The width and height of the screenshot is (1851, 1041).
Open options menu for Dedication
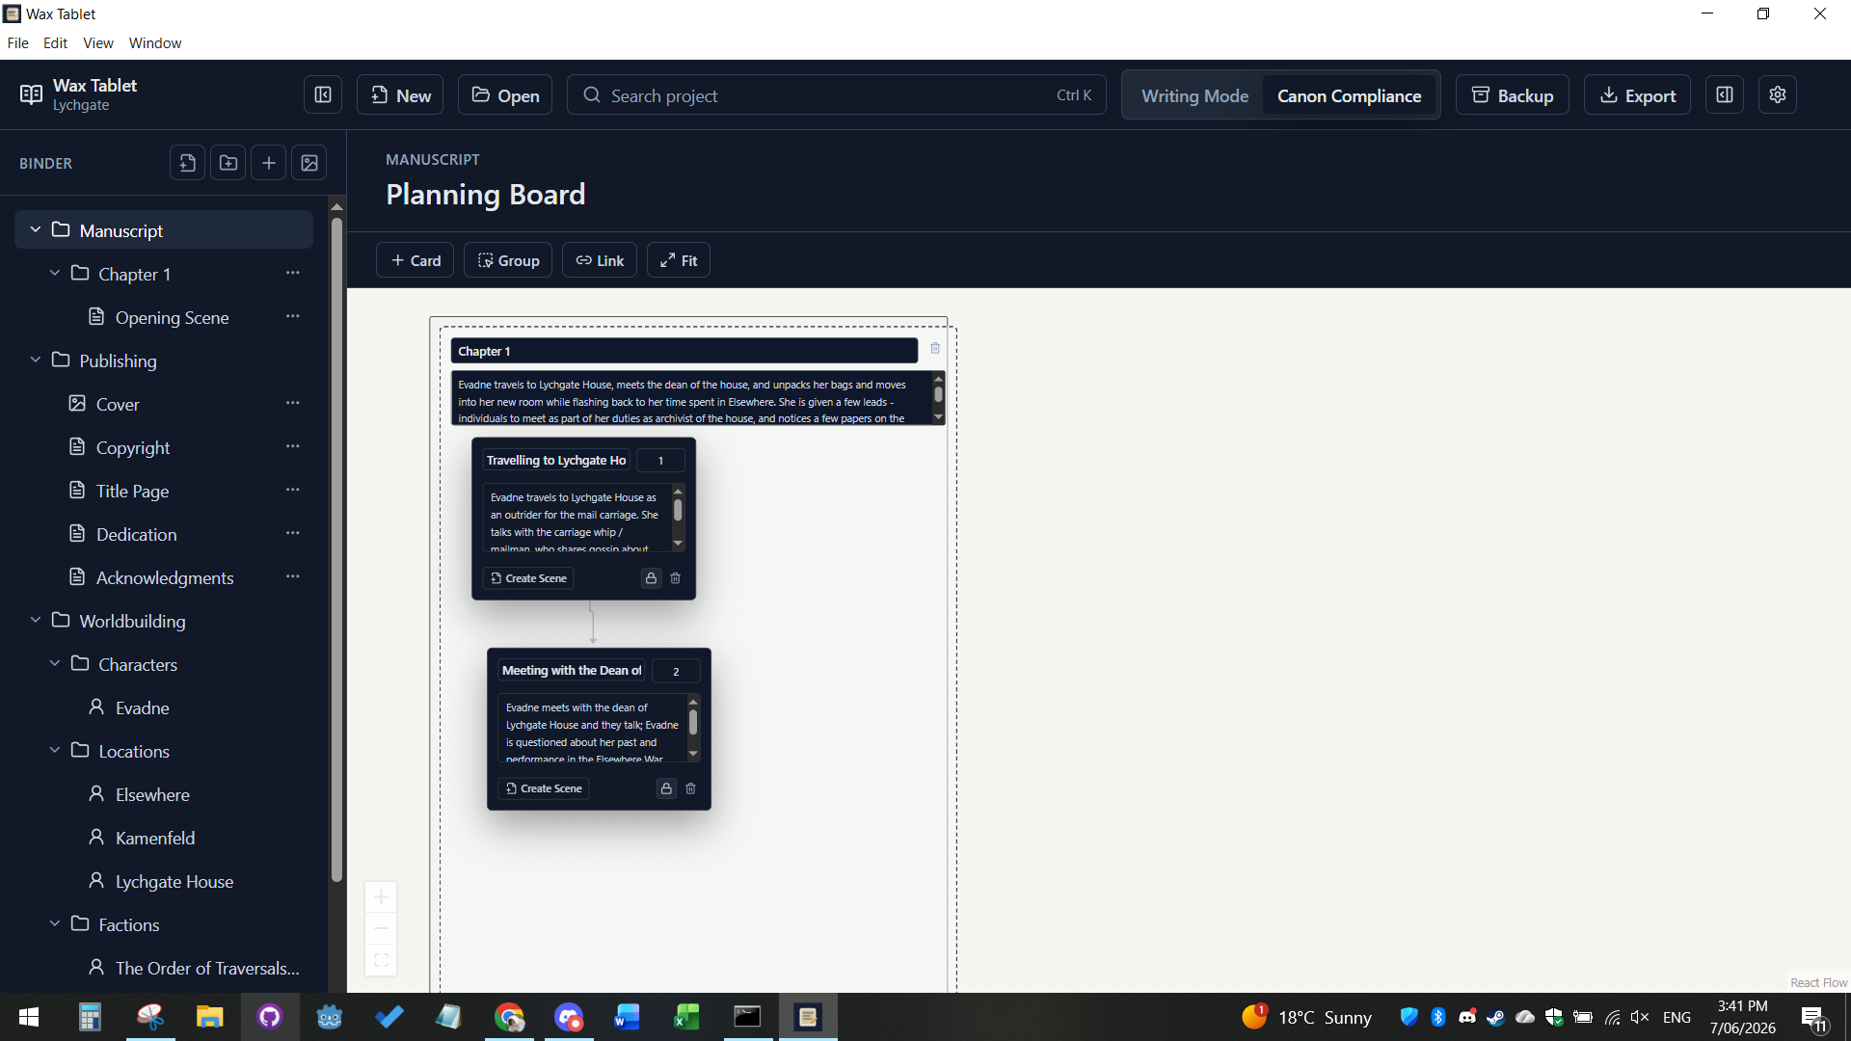point(293,534)
